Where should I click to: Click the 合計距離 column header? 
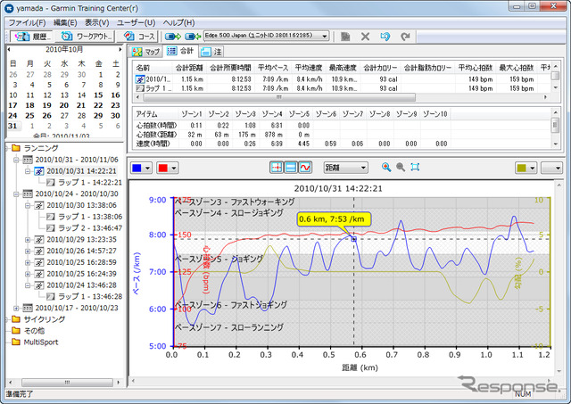click(x=189, y=68)
